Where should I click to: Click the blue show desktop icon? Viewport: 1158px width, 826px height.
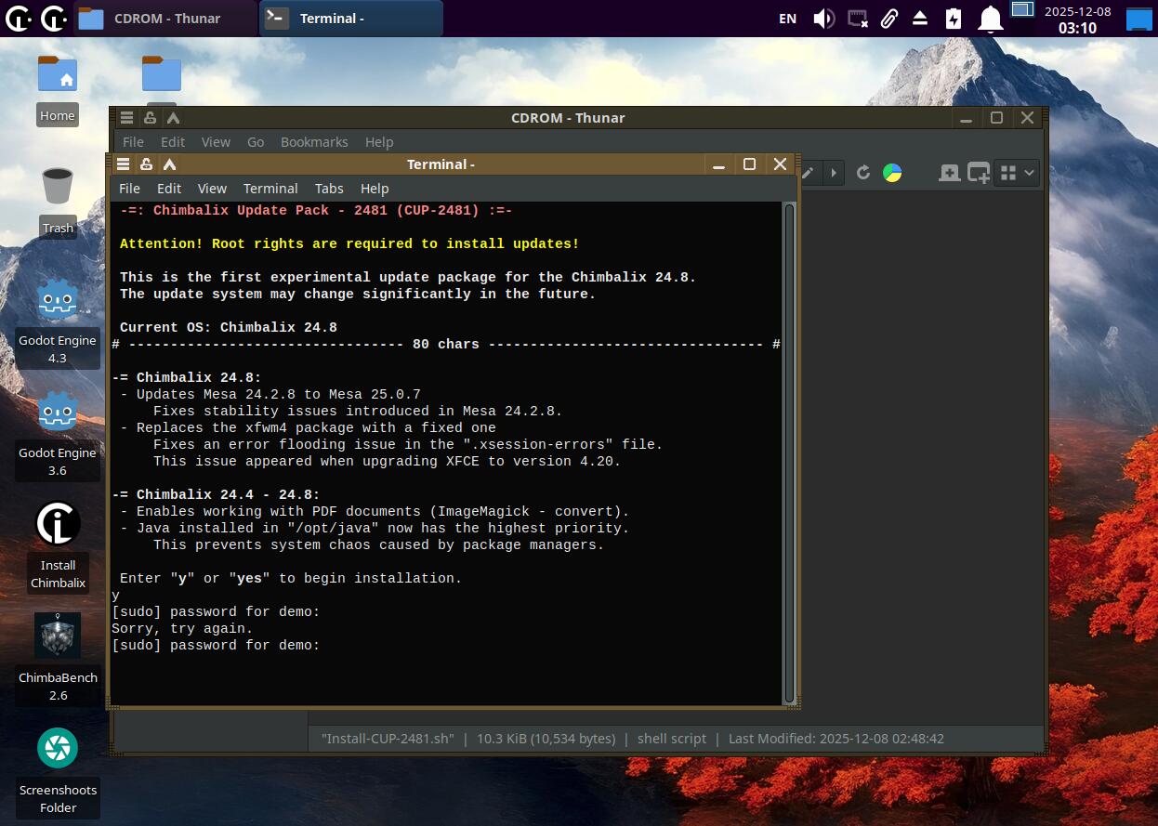coord(1138,18)
